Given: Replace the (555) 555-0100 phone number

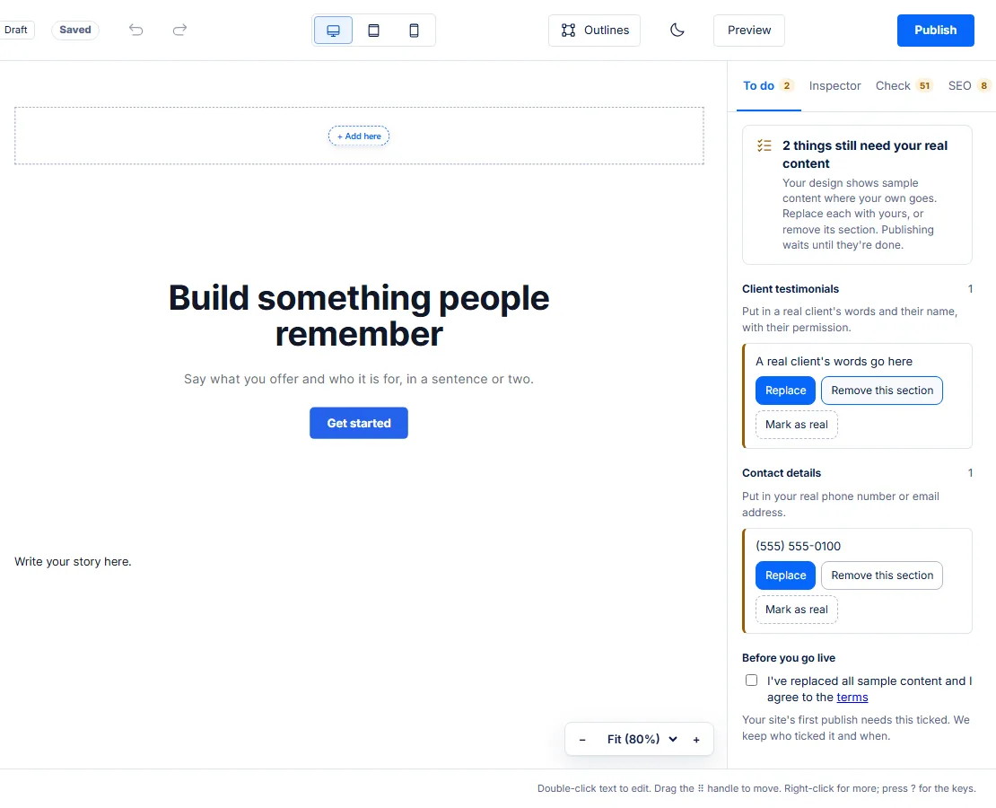Looking at the screenshot, I should (785, 575).
